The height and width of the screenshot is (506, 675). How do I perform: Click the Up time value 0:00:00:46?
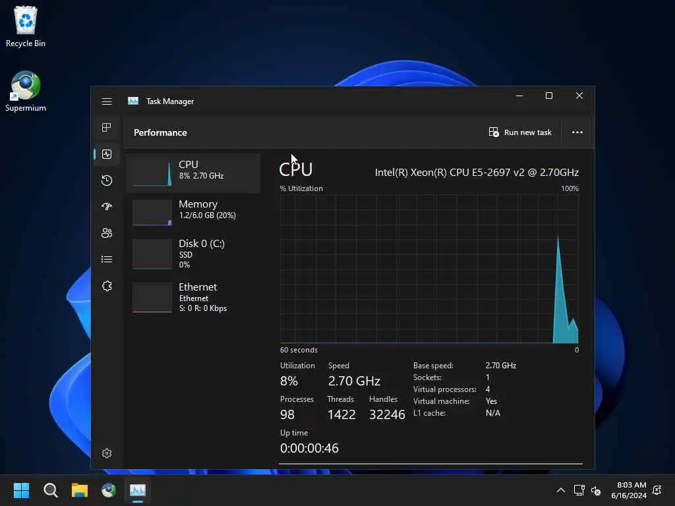(x=309, y=448)
